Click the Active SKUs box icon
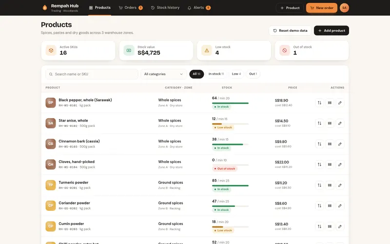This screenshot has height=244, width=390. click(x=51, y=50)
